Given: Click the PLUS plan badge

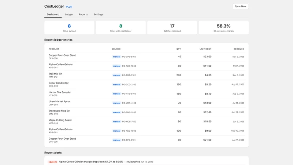Looking at the screenshot, I should (x=69, y=7).
